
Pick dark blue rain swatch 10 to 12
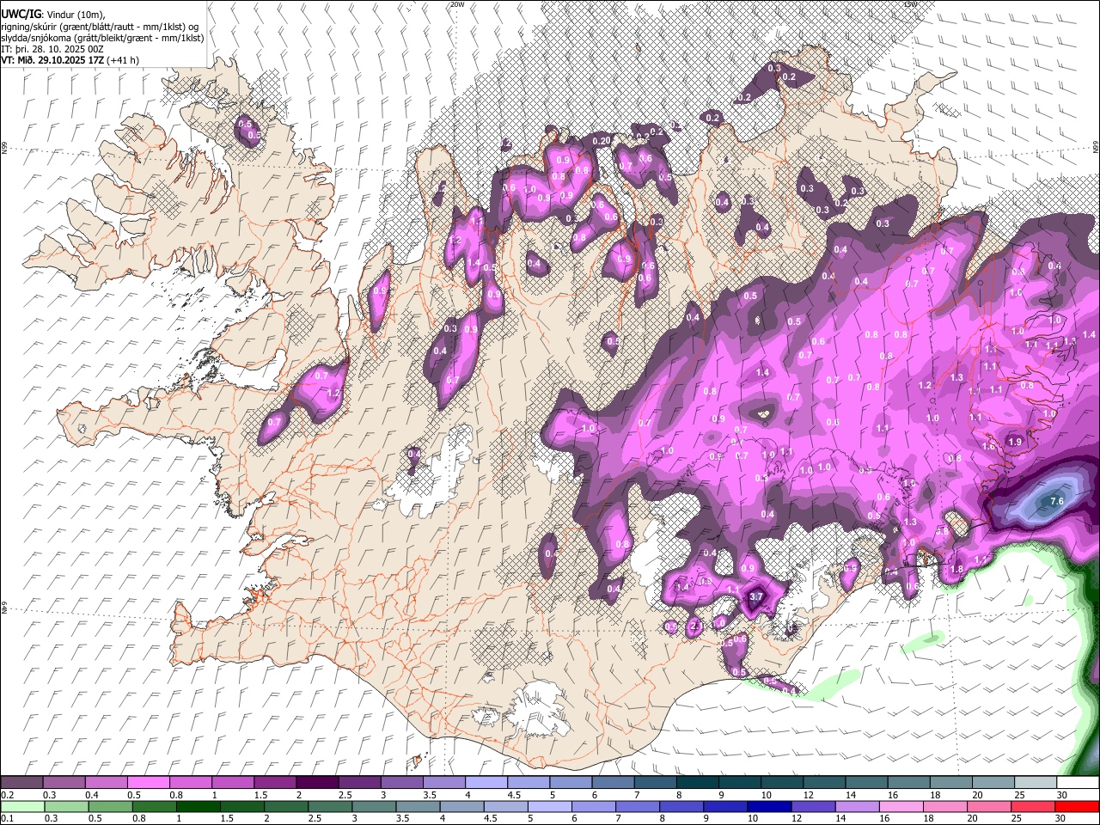point(768,806)
